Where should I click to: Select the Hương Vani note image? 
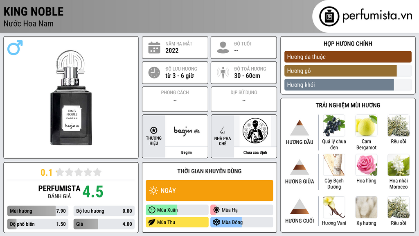click(334, 207)
